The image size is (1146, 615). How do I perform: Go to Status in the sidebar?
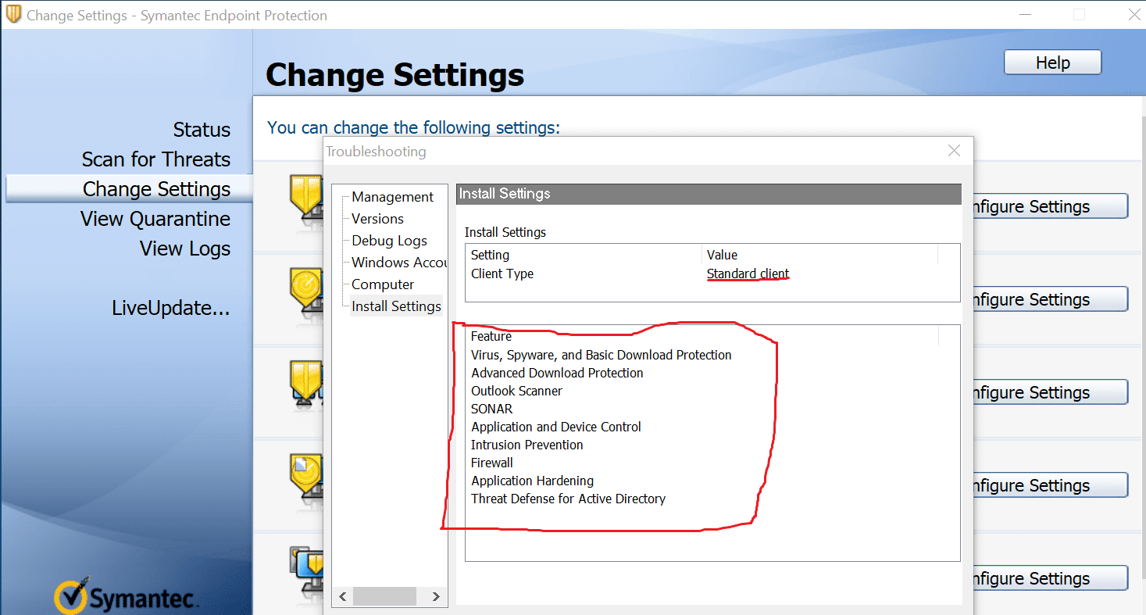pos(202,130)
